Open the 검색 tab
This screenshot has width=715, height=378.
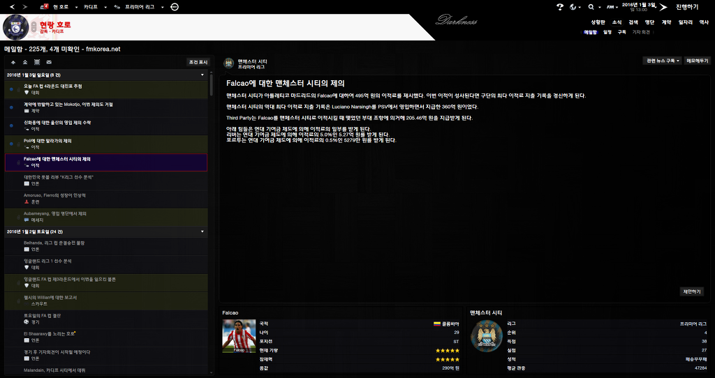633,22
